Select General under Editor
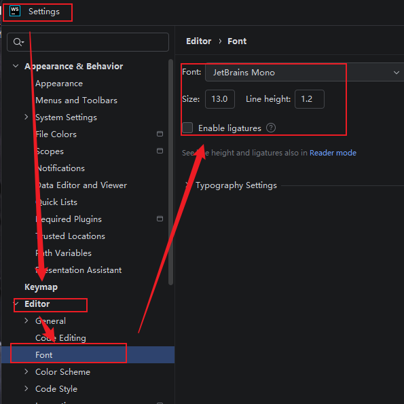 pos(50,321)
